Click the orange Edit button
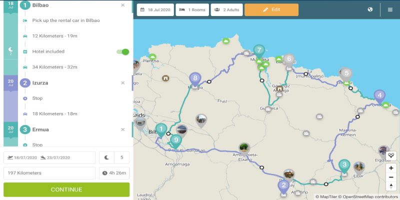Screen dimensions: 400x200 pos(271,9)
